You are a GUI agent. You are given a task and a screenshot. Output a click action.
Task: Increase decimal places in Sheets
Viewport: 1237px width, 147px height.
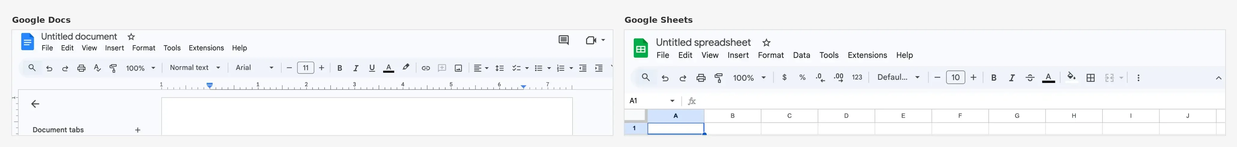pyautogui.click(x=839, y=78)
